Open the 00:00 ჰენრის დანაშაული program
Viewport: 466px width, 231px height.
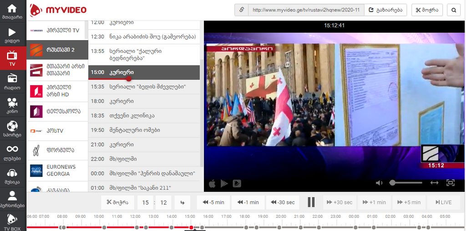(144, 174)
